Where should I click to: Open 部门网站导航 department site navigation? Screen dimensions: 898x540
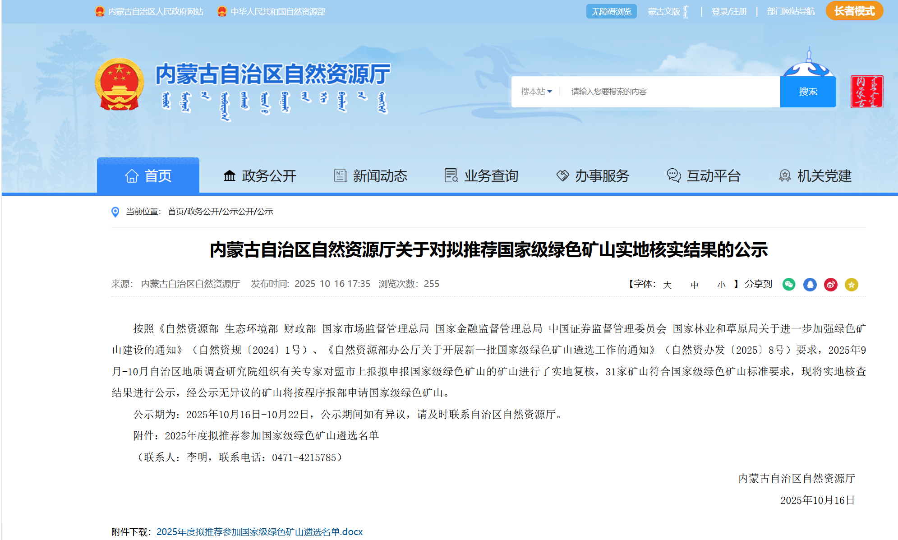pyautogui.click(x=791, y=11)
